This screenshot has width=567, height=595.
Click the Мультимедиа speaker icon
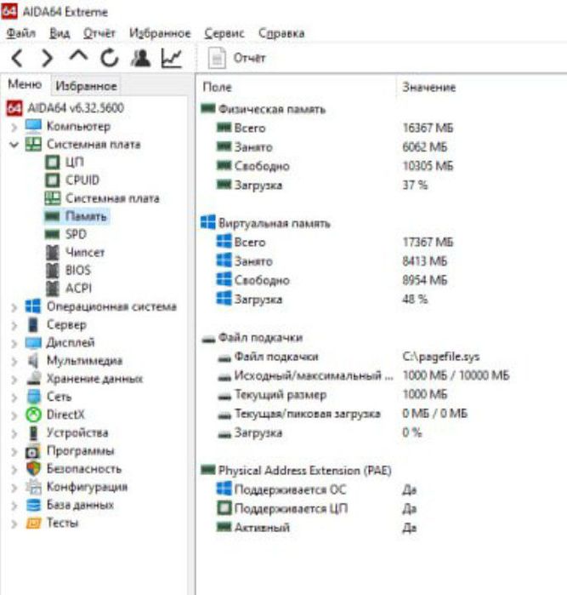(x=33, y=361)
